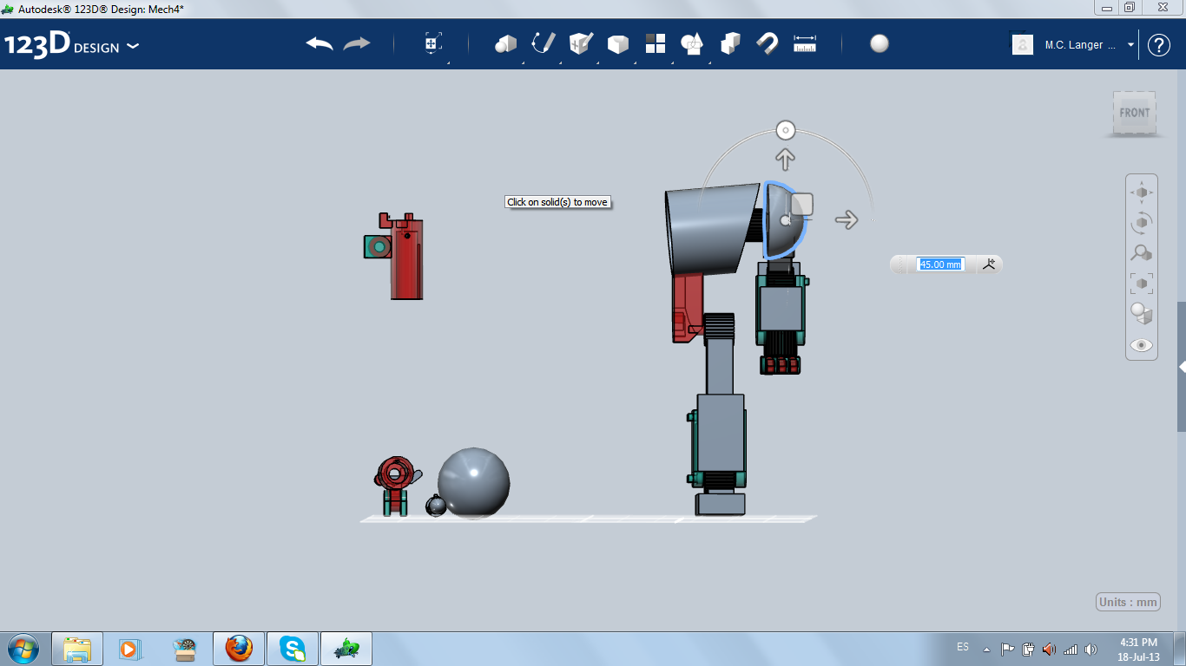Click the FRONT face of the view cube
Screen dimensions: 1186x666
click(x=1134, y=113)
